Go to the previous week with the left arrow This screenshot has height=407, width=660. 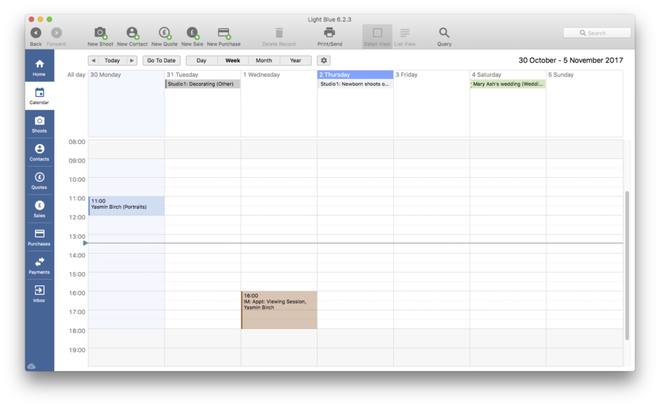tap(93, 60)
